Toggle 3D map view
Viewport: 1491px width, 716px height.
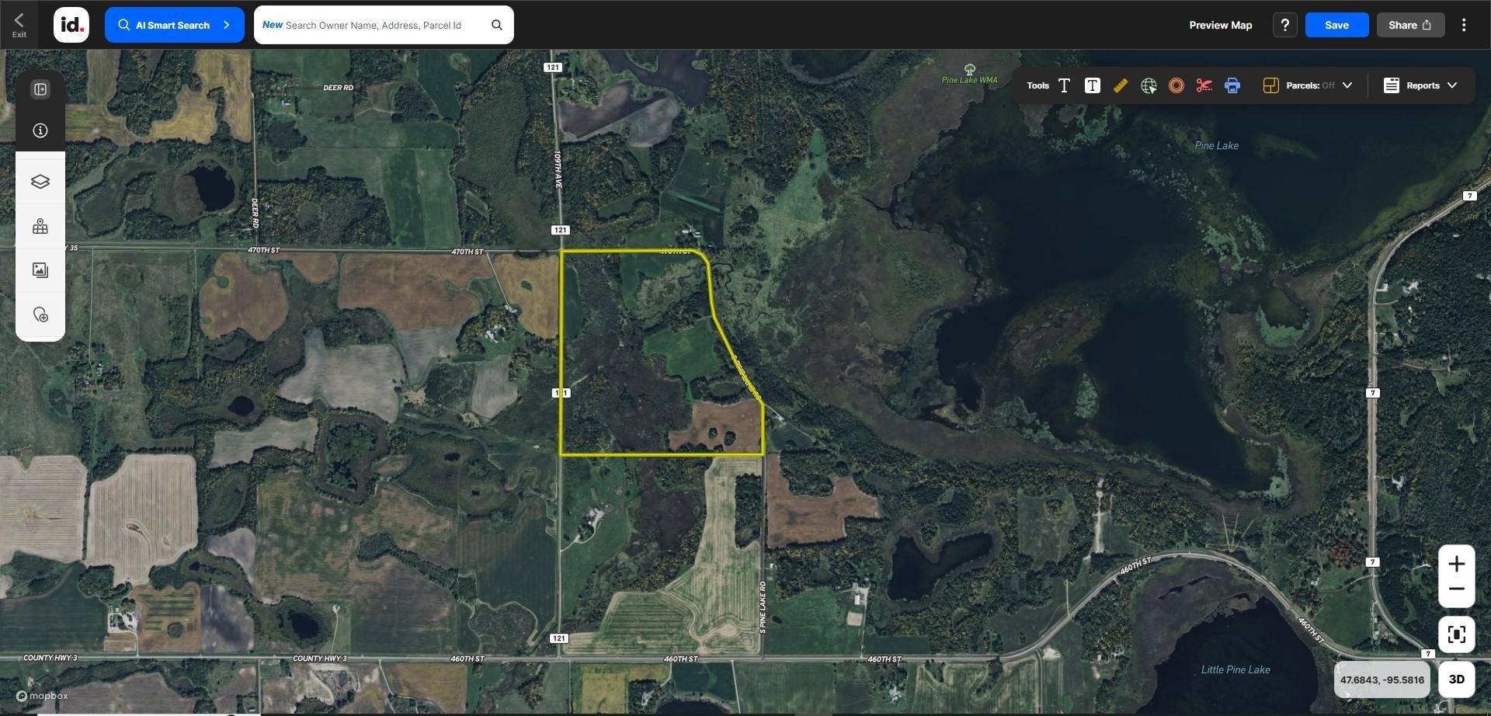[x=1456, y=680]
